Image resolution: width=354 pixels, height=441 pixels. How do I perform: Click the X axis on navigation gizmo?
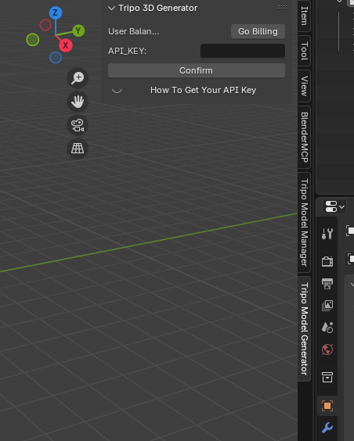coord(66,45)
